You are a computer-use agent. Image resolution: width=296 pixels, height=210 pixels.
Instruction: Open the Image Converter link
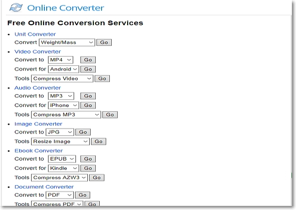38,124
